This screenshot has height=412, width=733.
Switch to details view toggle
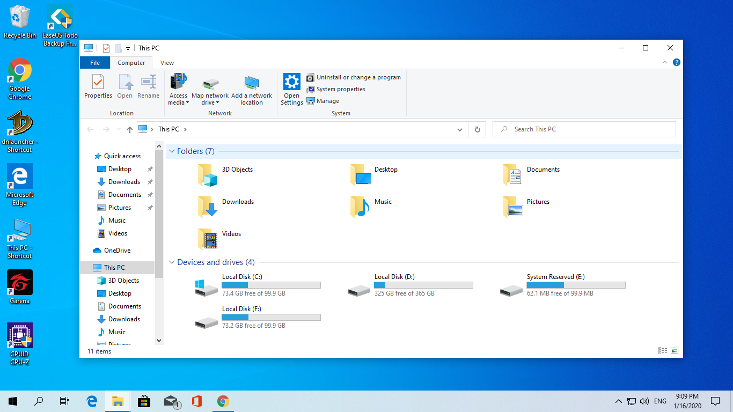tap(663, 351)
